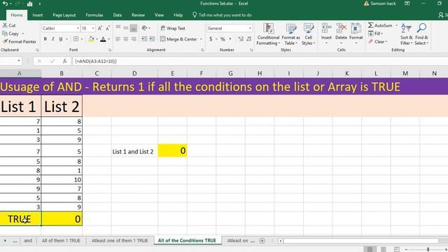This screenshot has width=448, height=252.
Task: Toggle Italic formatting
Action: pos(53,39)
